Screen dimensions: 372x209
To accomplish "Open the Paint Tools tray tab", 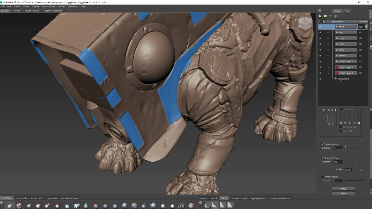I will pyautogui.click(x=22, y=198).
